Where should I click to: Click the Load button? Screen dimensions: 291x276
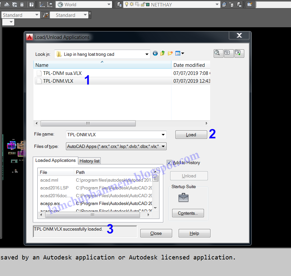(191, 135)
